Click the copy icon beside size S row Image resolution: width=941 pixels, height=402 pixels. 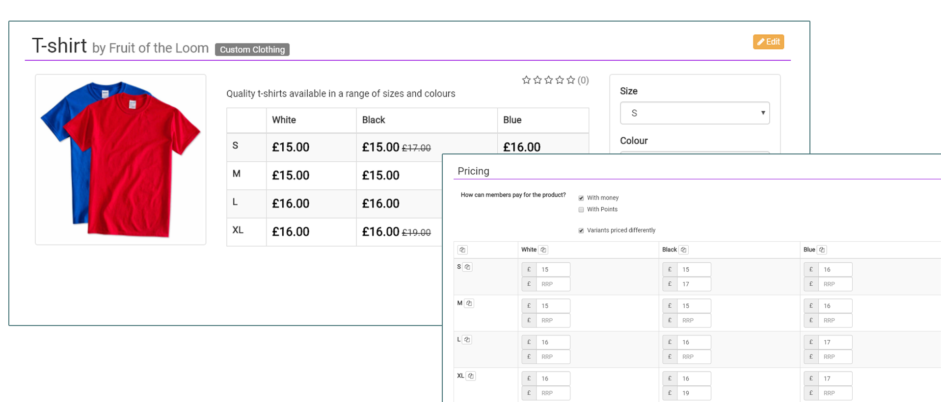click(x=467, y=267)
